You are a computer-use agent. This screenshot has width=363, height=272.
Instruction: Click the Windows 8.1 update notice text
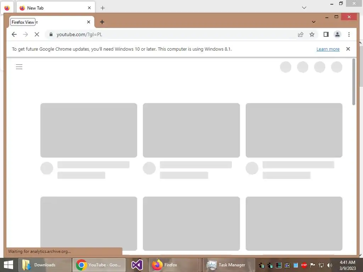pyautogui.click(x=122, y=49)
